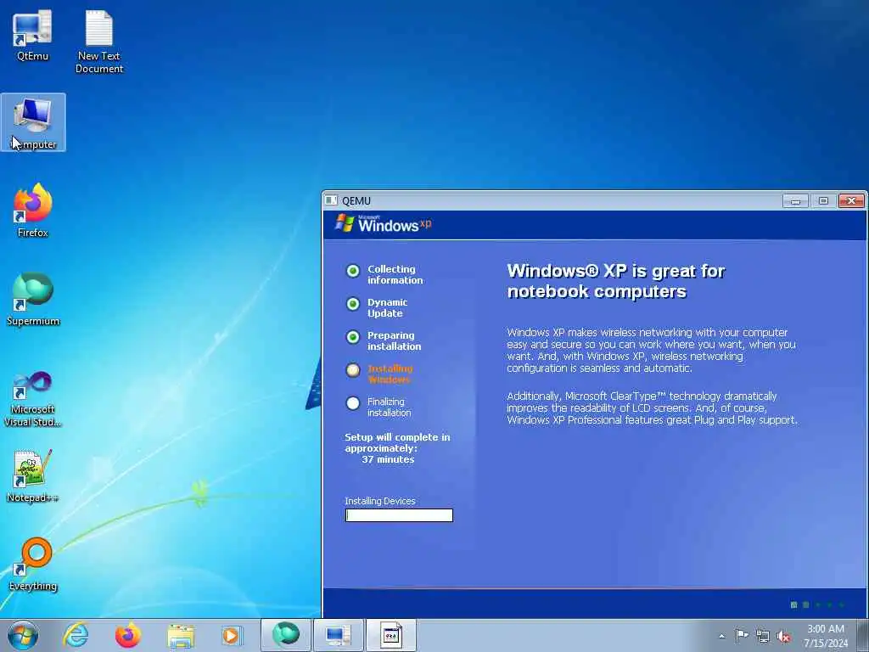
Task: Open the Windows Start menu orb
Action: pos(23,635)
